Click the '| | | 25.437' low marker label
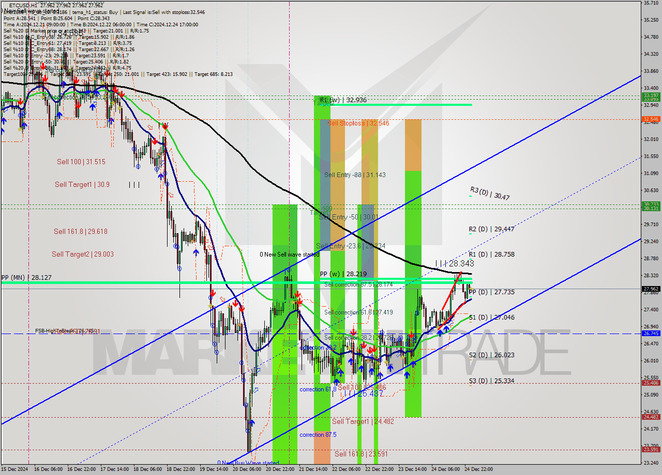The height and width of the screenshot is (475, 662). (363, 393)
